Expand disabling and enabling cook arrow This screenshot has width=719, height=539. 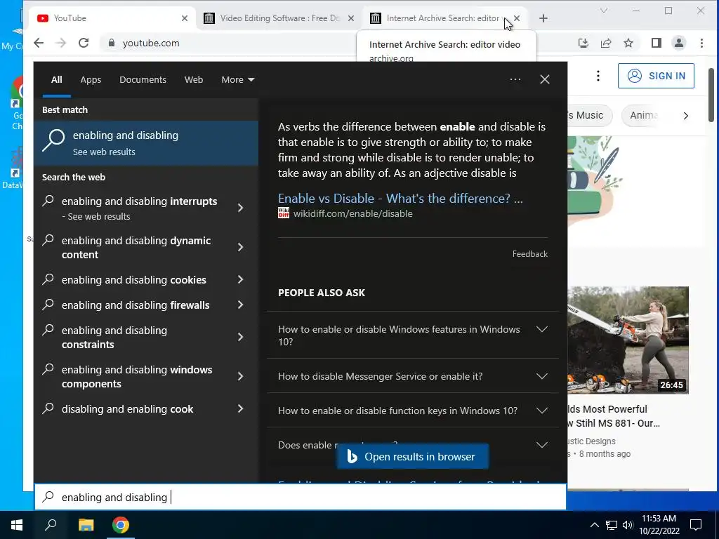pyautogui.click(x=240, y=409)
